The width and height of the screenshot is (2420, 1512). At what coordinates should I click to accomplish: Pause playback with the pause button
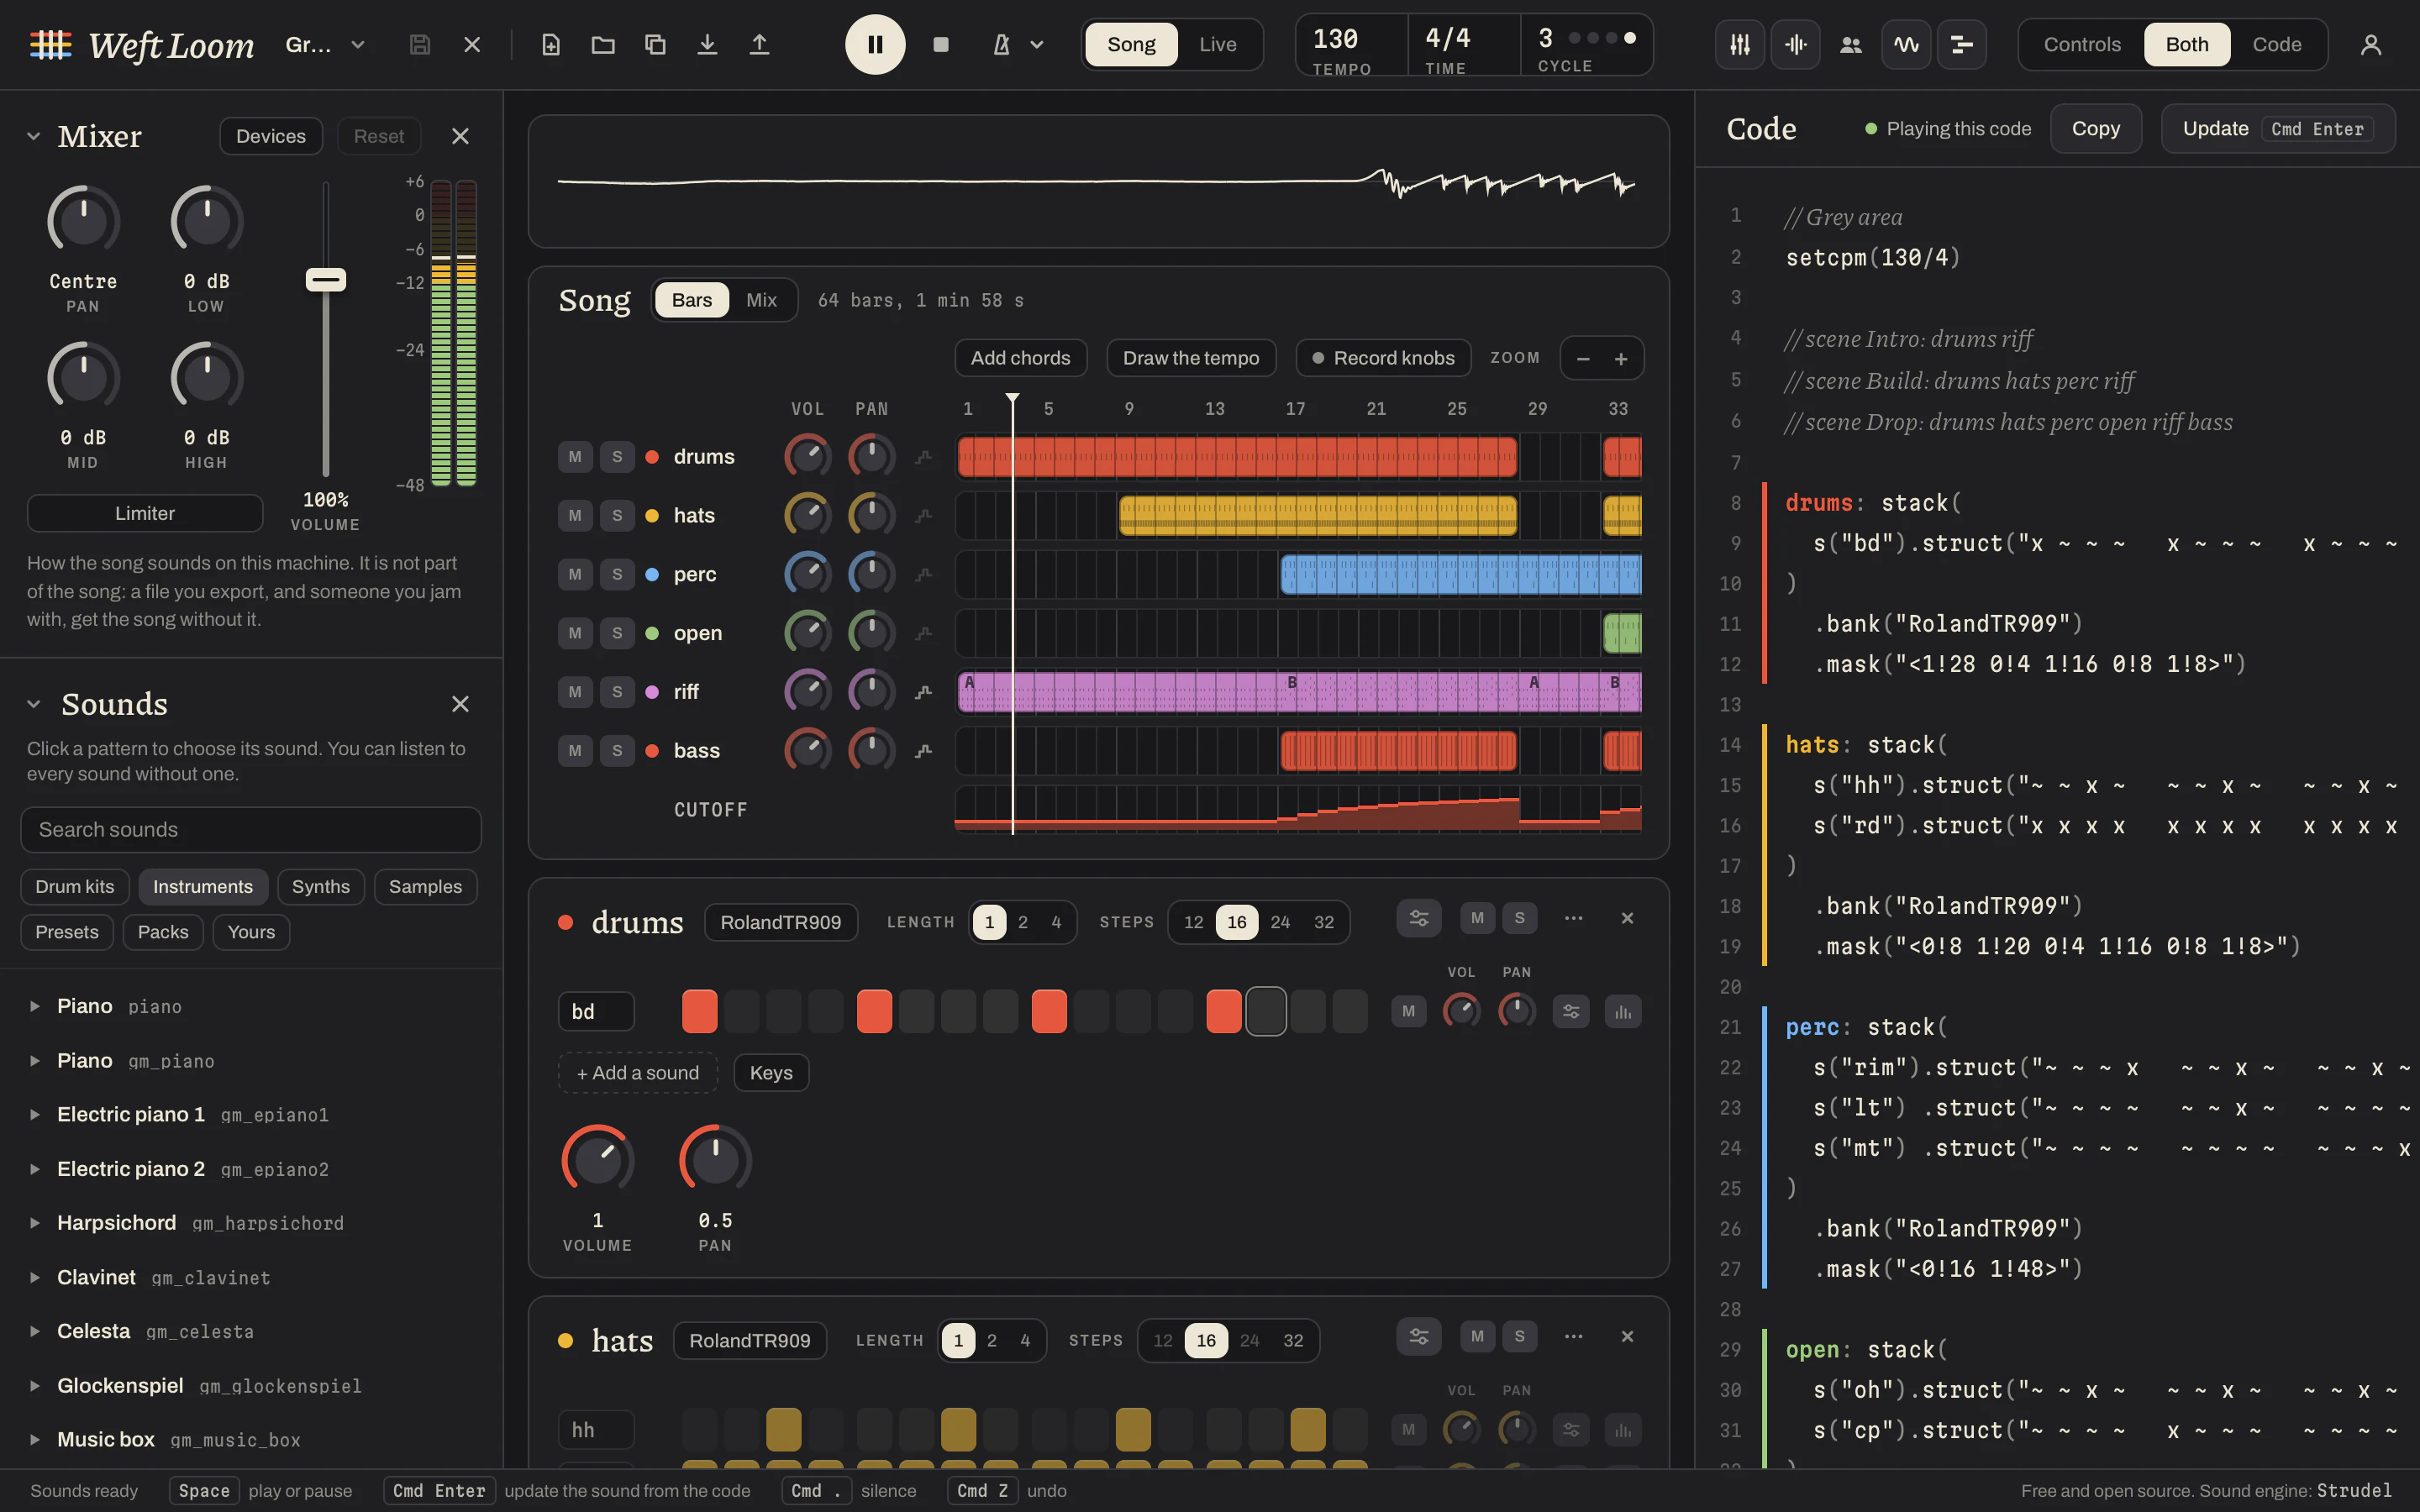click(x=875, y=44)
